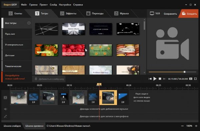
Task: Click Добавить в слайд-шоу button
Action: pyautogui.click(x=49, y=79)
